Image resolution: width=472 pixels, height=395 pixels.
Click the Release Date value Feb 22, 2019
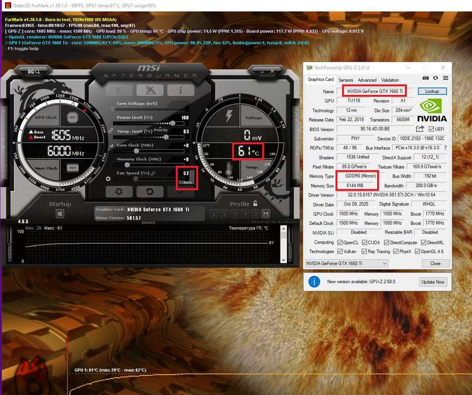(351, 120)
